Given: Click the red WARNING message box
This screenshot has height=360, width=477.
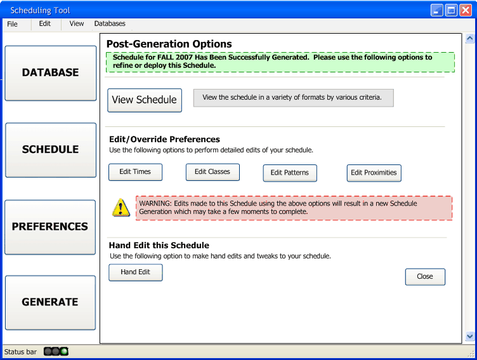Looking at the screenshot, I should (294, 208).
